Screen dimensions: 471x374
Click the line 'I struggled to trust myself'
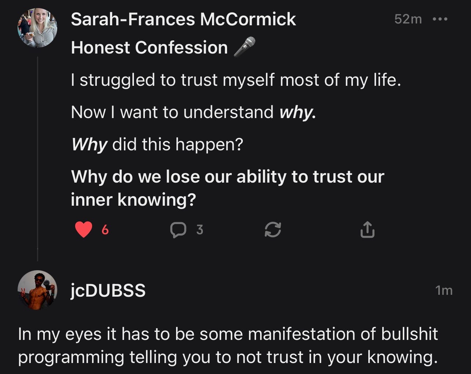[236, 80]
